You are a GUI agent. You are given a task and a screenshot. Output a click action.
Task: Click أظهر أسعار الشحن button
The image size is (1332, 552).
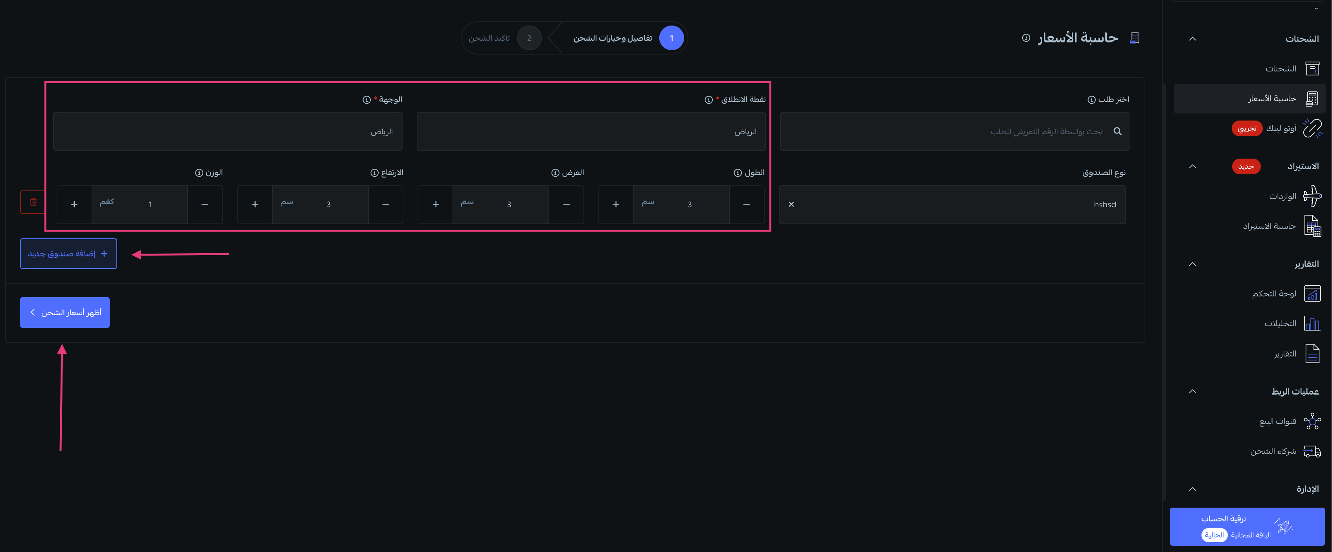(64, 313)
